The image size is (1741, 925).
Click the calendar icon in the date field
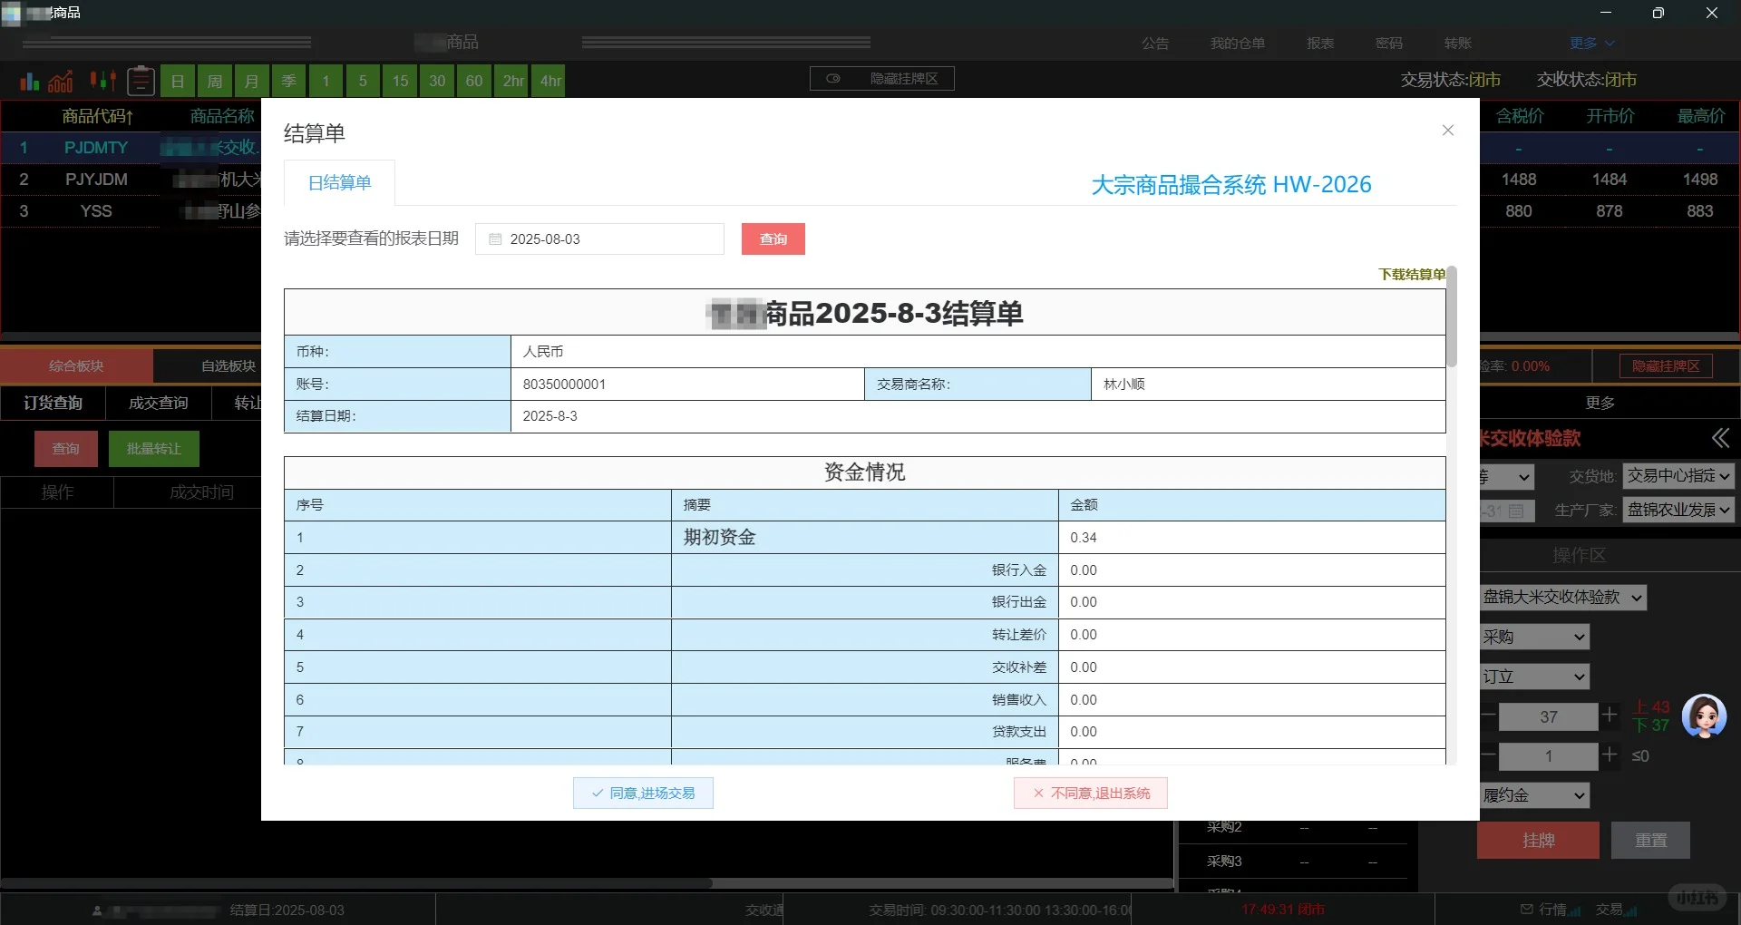point(494,239)
